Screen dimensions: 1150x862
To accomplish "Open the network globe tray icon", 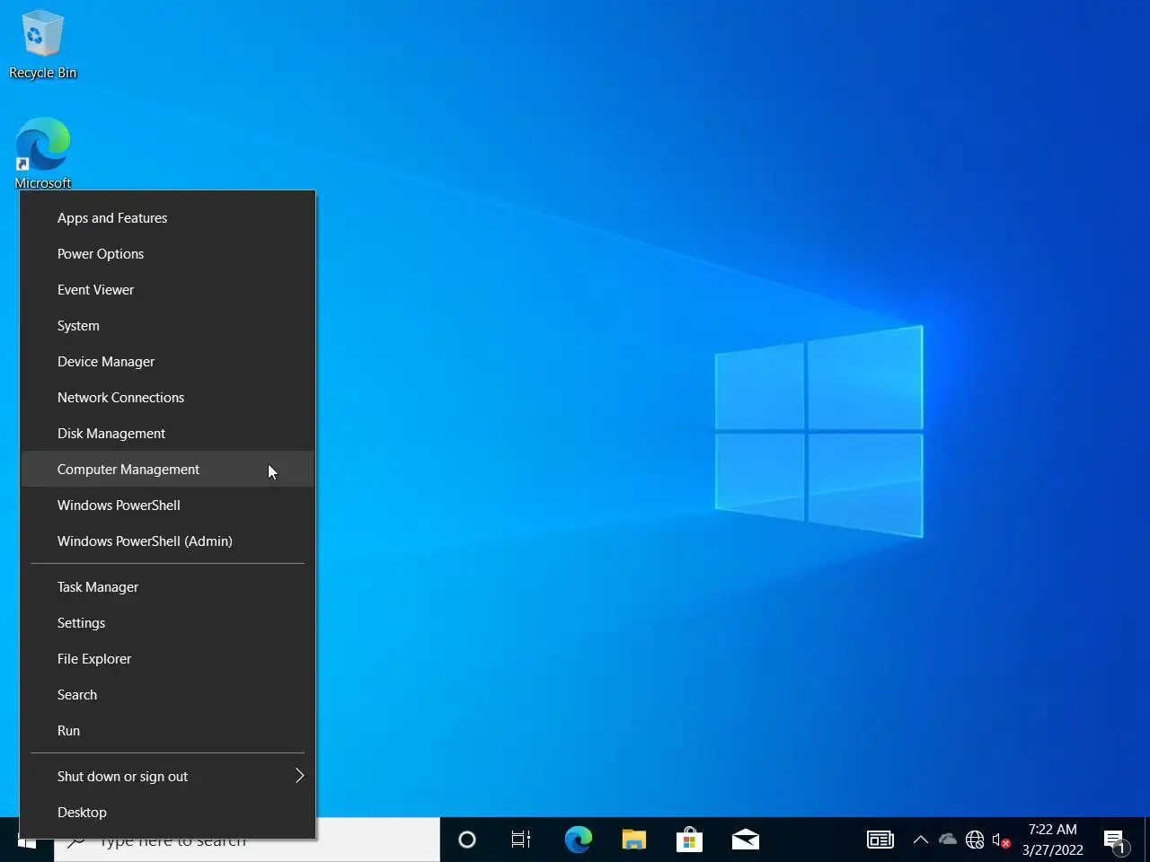I will pyautogui.click(x=975, y=840).
